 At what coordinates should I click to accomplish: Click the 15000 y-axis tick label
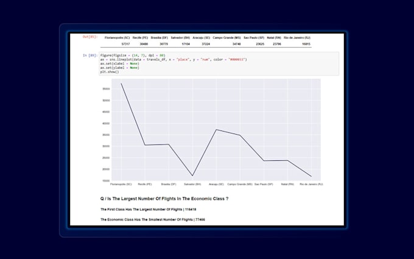point(106,181)
